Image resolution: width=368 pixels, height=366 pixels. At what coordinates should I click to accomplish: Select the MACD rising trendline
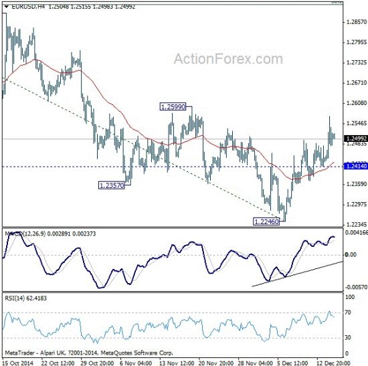[297, 274]
